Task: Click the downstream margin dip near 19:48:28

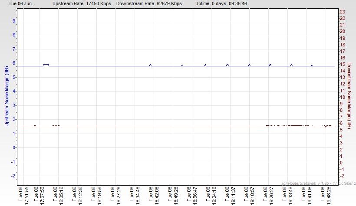Action: 326,127
